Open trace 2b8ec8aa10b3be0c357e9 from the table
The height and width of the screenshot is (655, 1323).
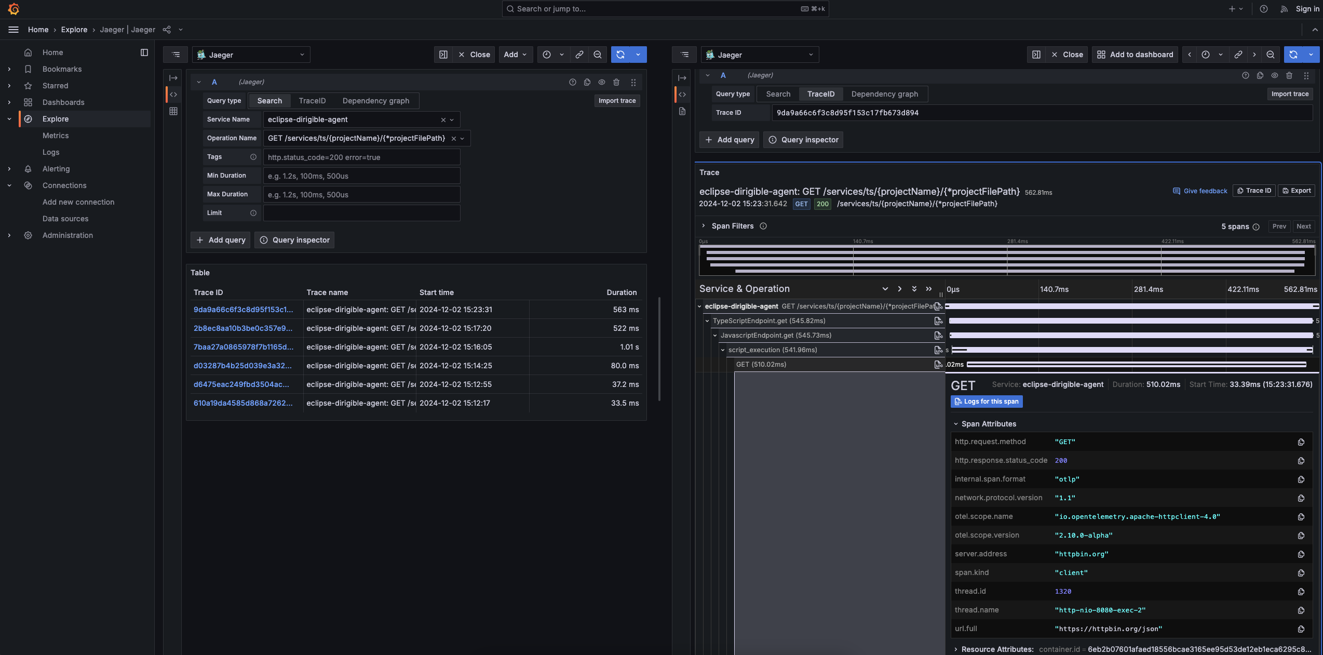coord(243,328)
